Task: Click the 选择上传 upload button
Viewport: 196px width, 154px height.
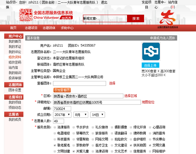Action: click(x=151, y=65)
